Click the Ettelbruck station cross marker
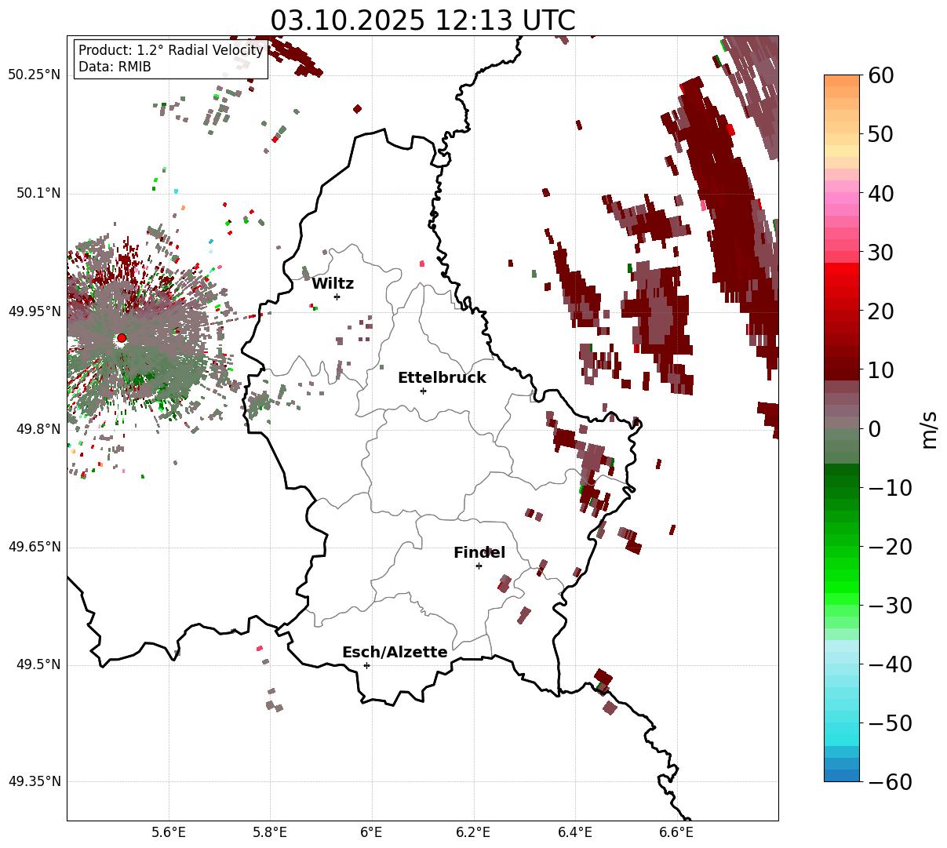This screenshot has height=848, width=947. point(424,391)
